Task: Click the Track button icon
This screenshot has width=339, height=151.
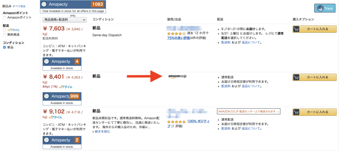Action: pos(320,8)
